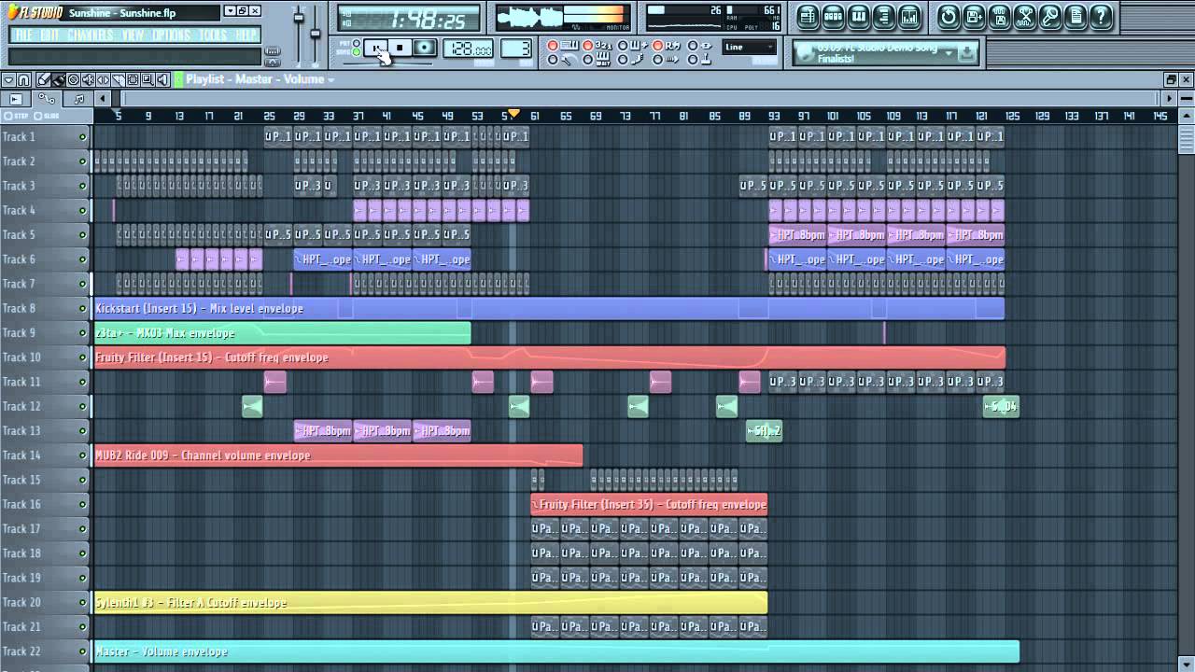Select the Pencil draw tool in Playlist
The height and width of the screenshot is (672, 1195).
(x=45, y=80)
